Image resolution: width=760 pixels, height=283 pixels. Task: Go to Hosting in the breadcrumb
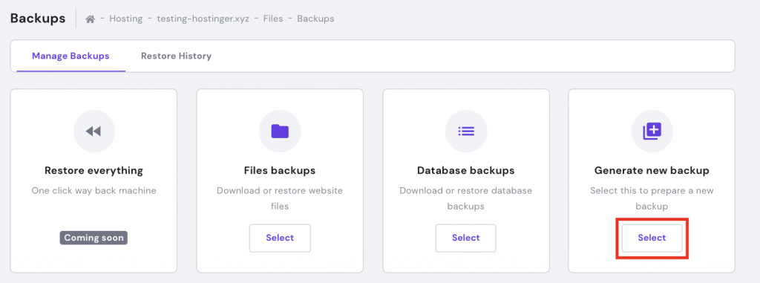pos(126,19)
